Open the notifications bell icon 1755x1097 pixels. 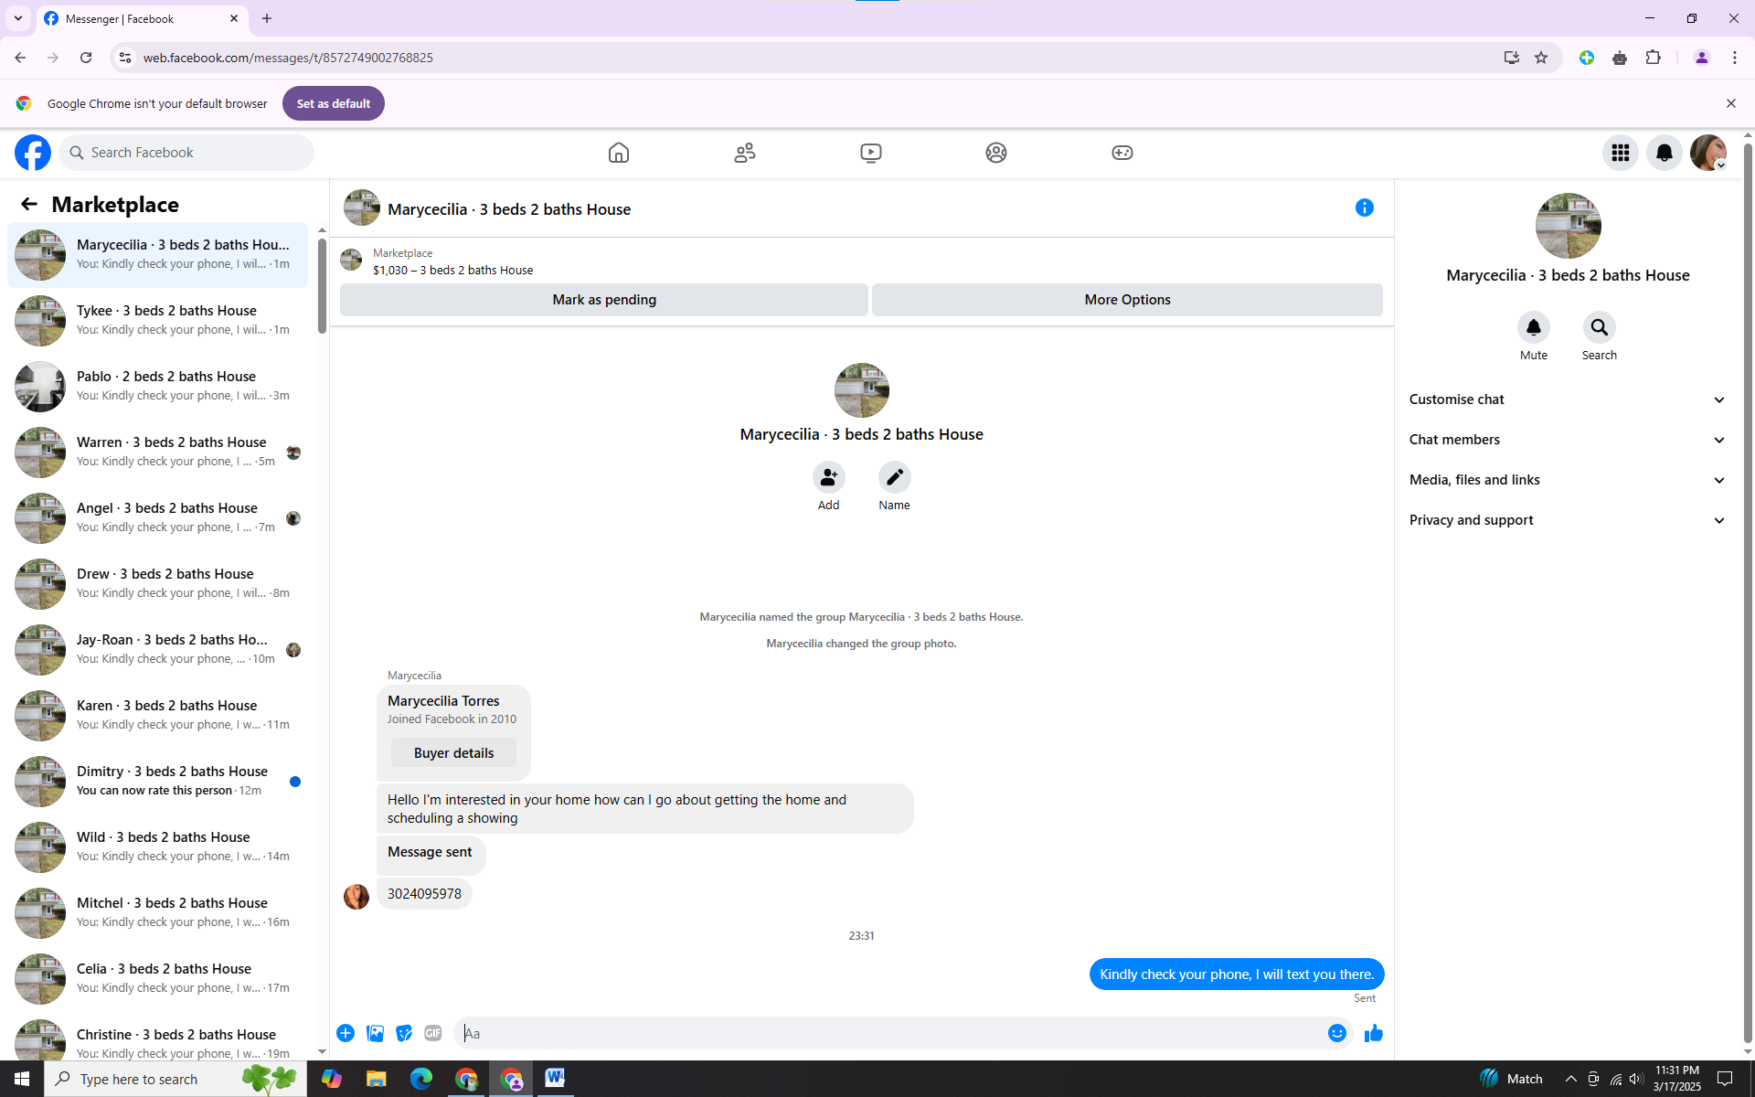pos(1665,153)
